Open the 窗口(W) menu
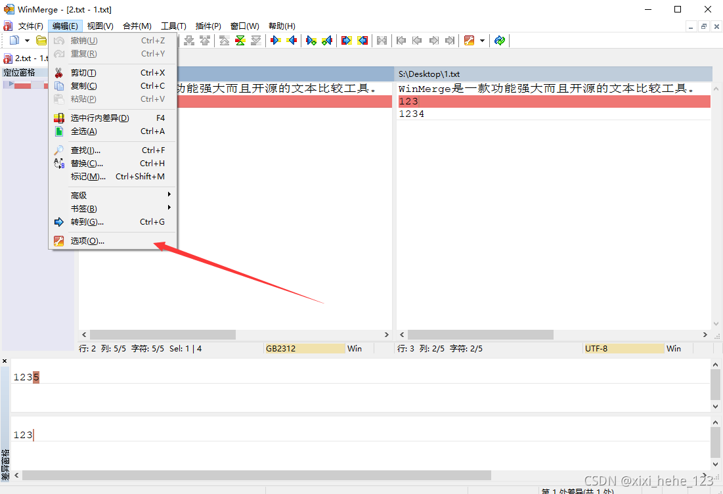 [244, 26]
